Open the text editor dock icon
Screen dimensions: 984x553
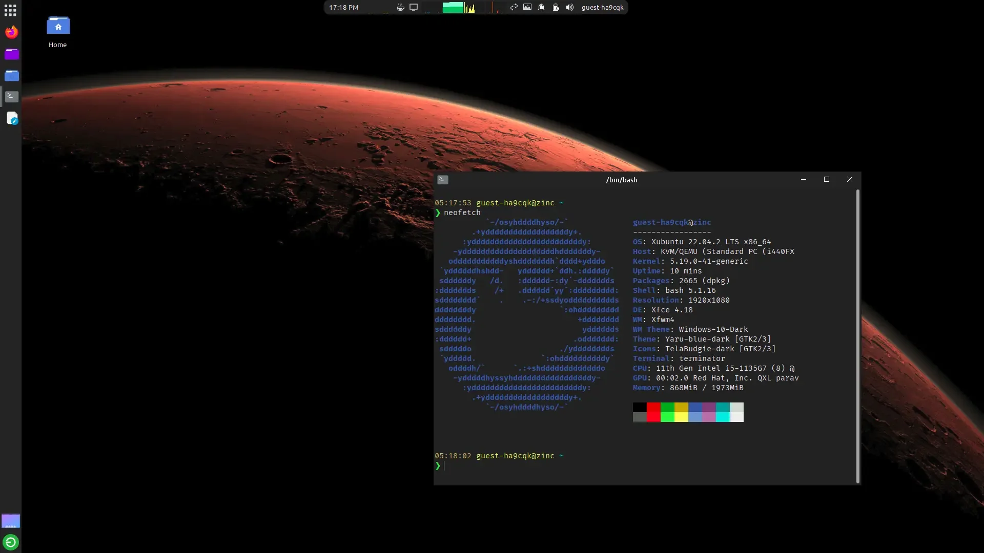point(12,118)
